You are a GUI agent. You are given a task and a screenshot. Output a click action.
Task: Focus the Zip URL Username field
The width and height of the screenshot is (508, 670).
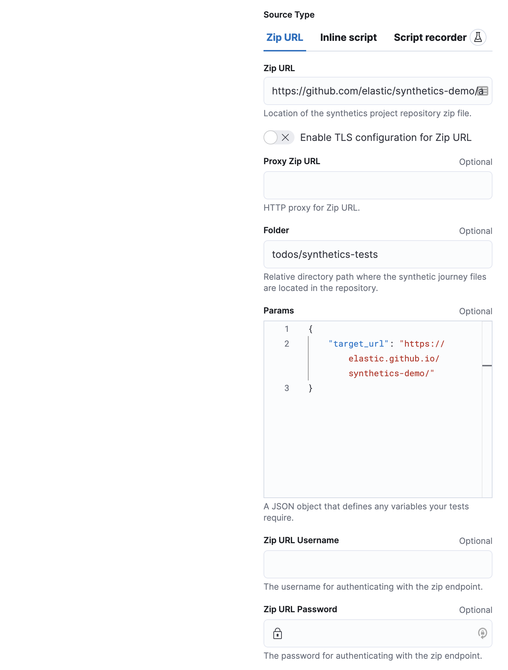pos(378,564)
